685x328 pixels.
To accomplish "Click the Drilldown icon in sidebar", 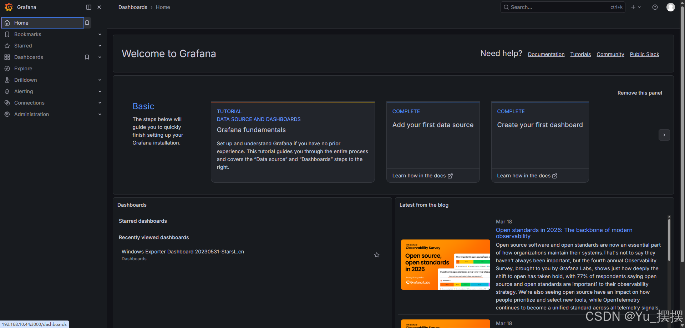I will click(7, 80).
